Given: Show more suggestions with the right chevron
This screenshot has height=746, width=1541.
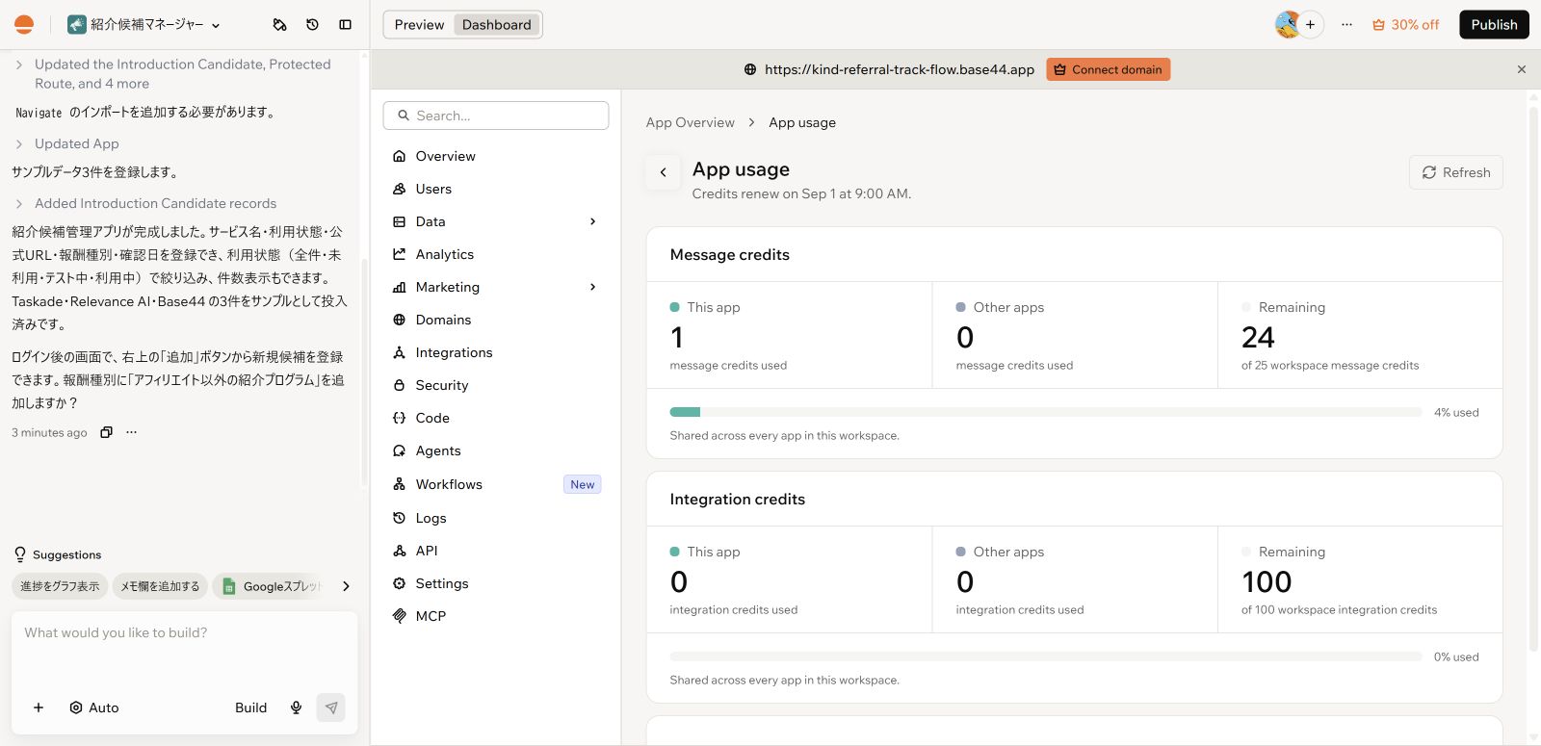Looking at the screenshot, I should (346, 586).
